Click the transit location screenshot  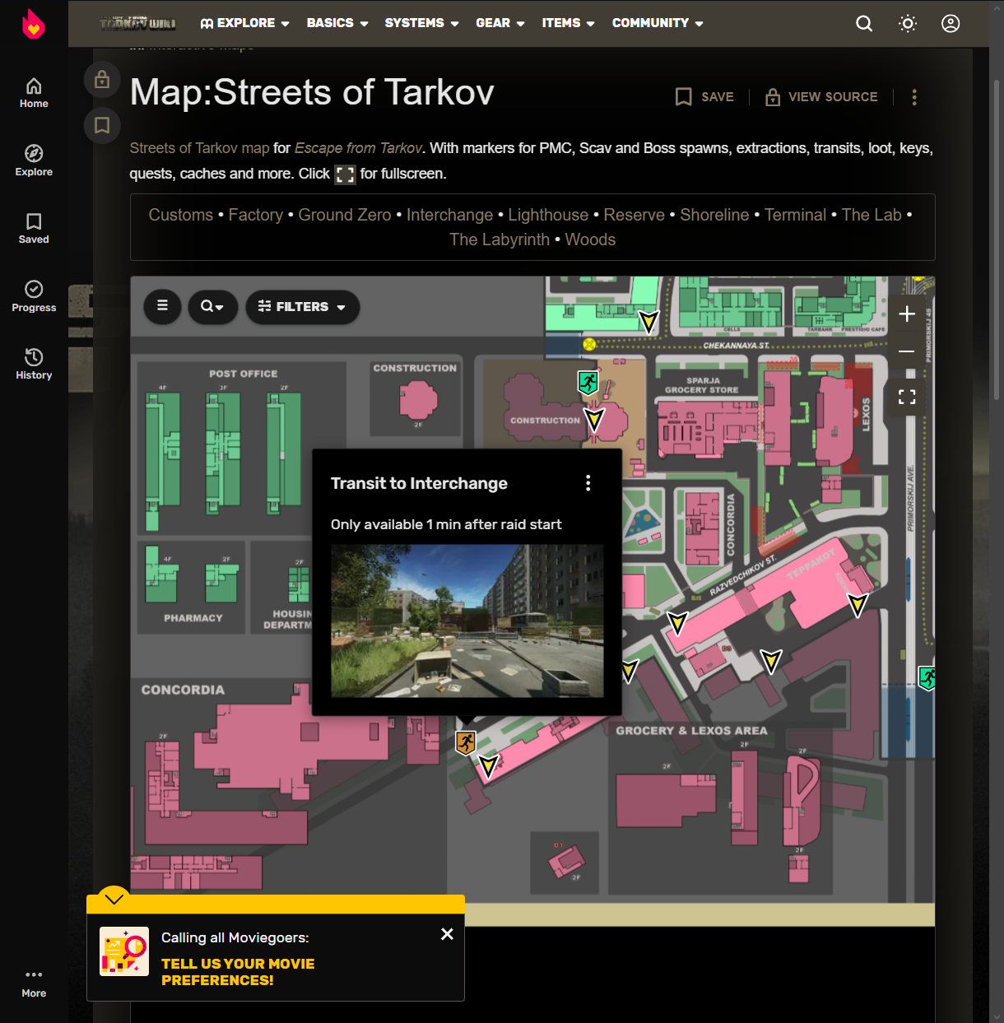click(x=467, y=621)
